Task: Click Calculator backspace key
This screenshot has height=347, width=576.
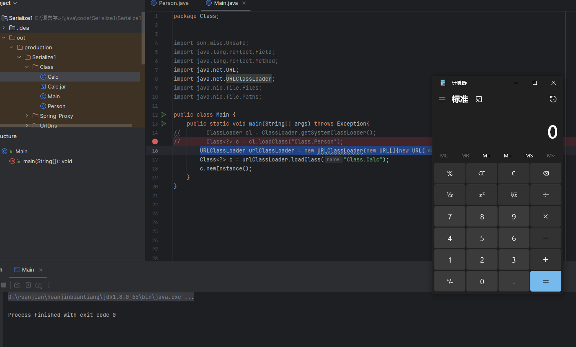Action: coord(546,173)
